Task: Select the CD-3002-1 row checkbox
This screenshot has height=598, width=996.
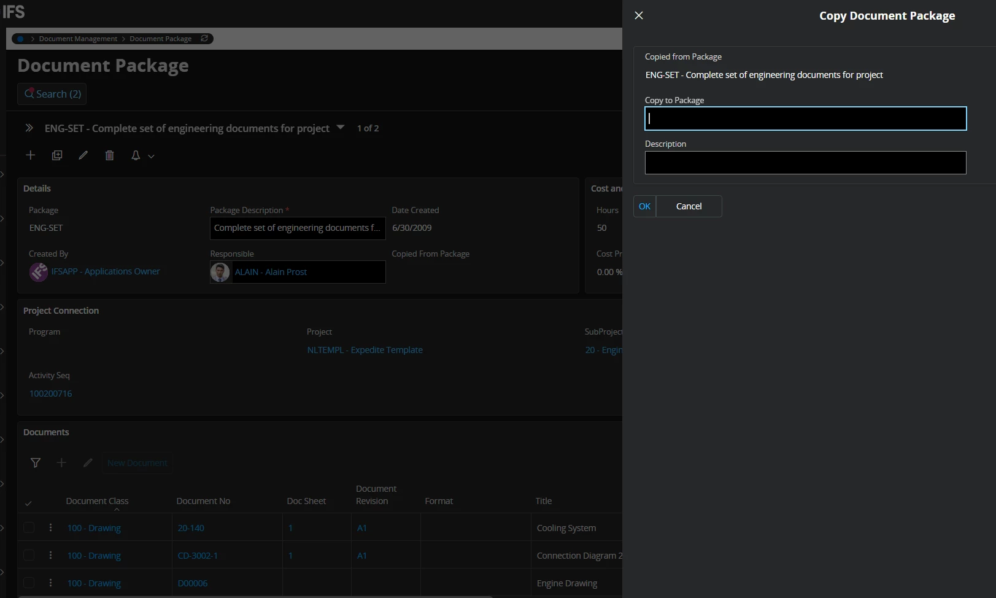Action: click(x=29, y=556)
